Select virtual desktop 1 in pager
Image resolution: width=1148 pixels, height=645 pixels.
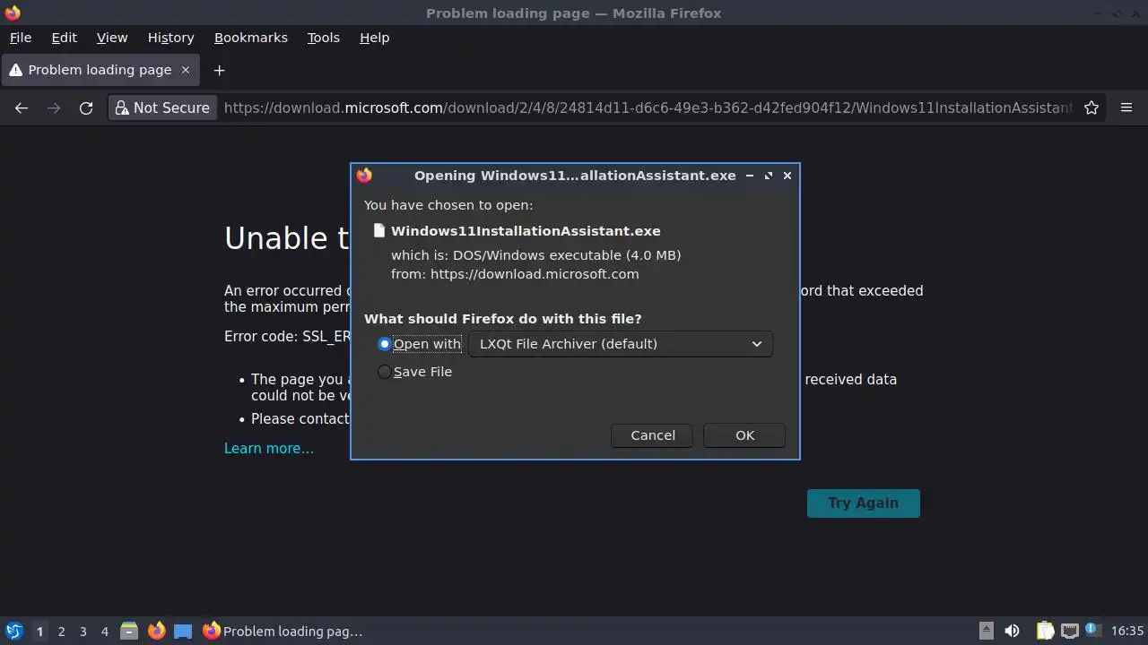point(39,631)
